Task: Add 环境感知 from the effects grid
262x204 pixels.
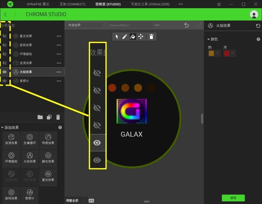Action: pyautogui.click(x=11, y=159)
